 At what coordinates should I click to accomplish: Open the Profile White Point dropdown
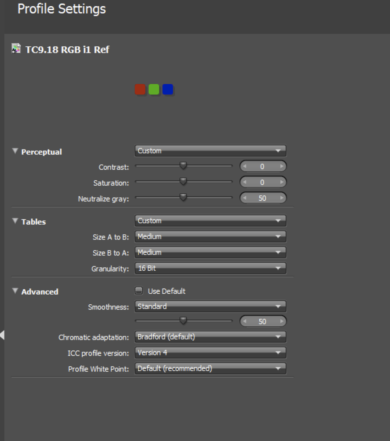210,368
